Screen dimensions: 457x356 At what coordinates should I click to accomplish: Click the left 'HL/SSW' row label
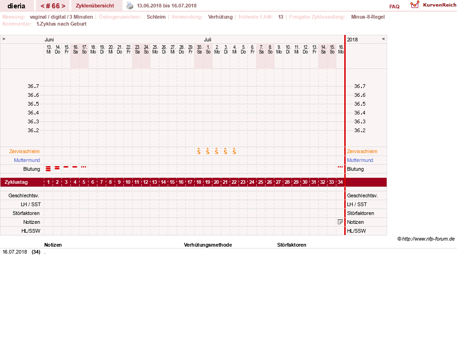click(x=31, y=231)
